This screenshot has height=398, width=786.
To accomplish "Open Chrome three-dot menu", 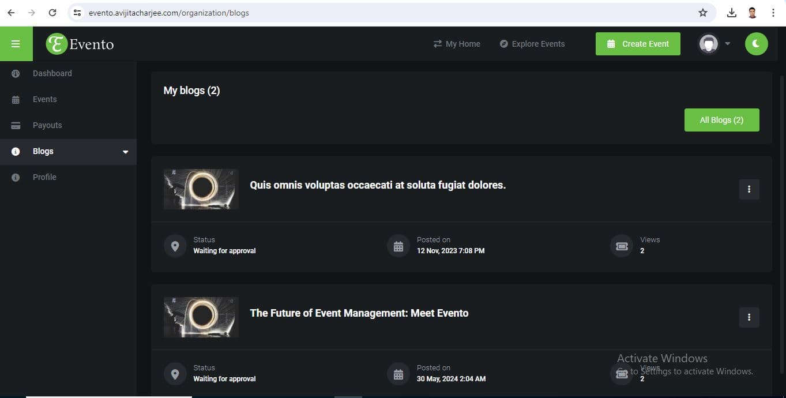I will (x=773, y=13).
